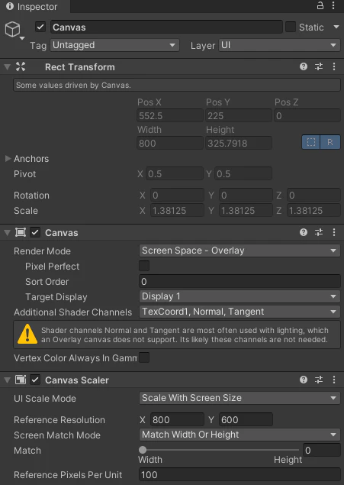
Task: Click the Scale X field
Action: [x=177, y=210]
